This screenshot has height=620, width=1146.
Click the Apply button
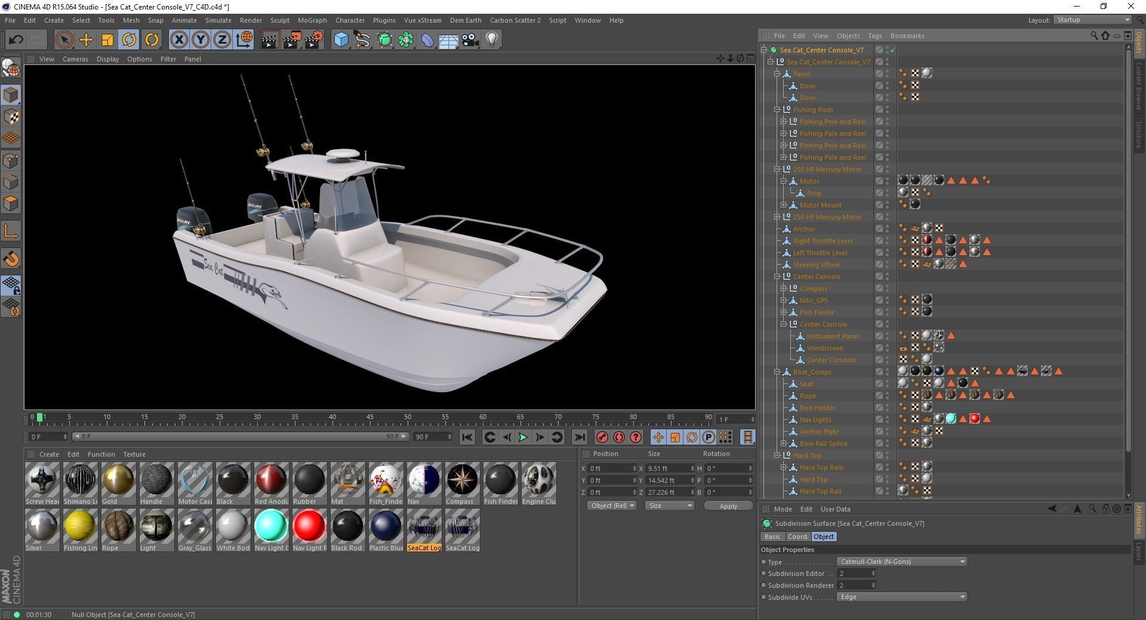[x=728, y=506]
